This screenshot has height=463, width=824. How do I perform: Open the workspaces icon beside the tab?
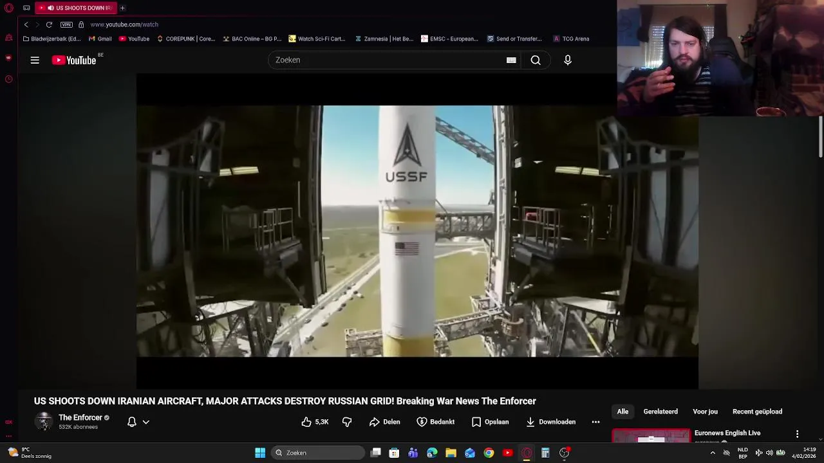coord(26,8)
